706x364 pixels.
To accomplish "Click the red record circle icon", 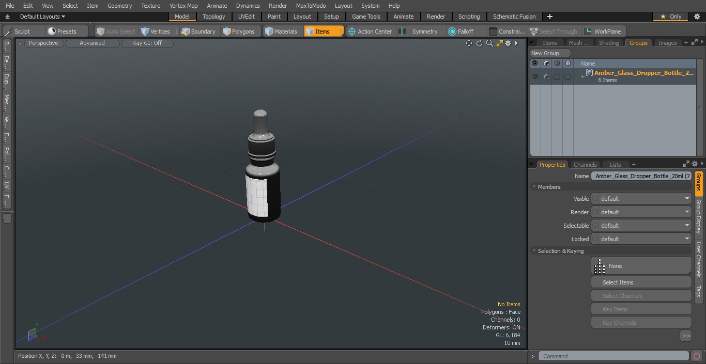I will coord(697,356).
